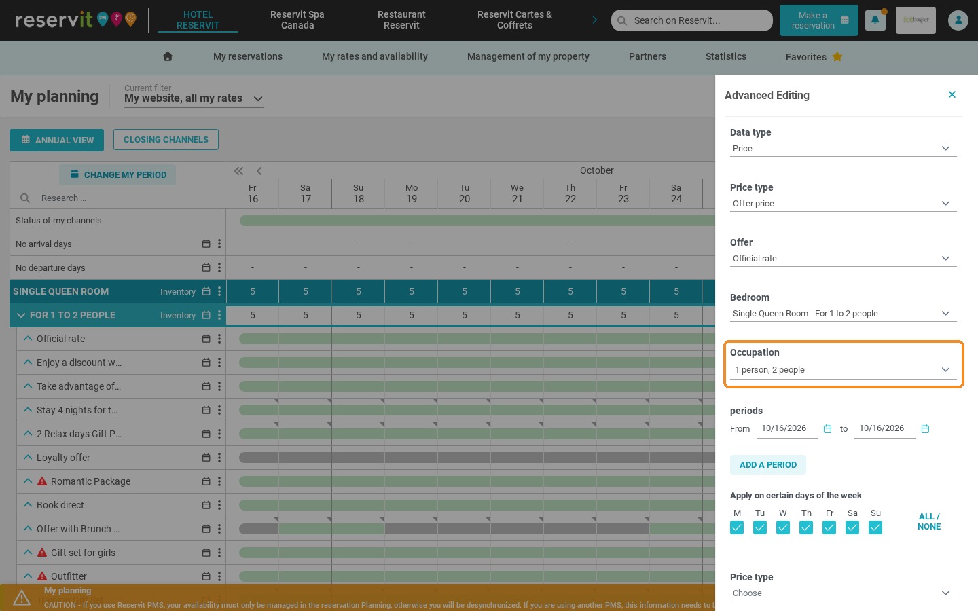Uncheck the Thursday checkbox
This screenshot has height=611, width=978.
click(806, 527)
